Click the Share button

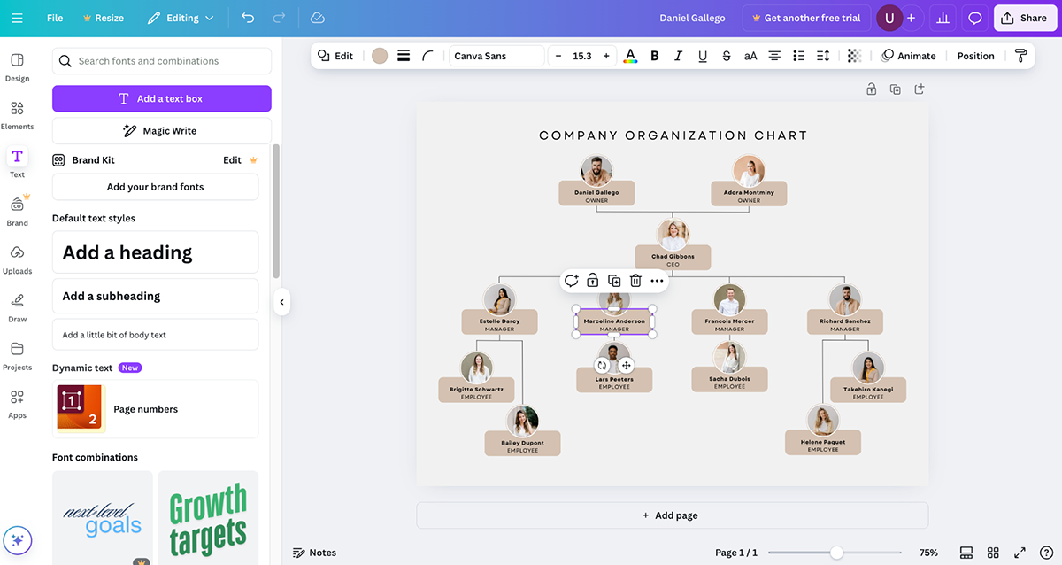(x=1024, y=18)
